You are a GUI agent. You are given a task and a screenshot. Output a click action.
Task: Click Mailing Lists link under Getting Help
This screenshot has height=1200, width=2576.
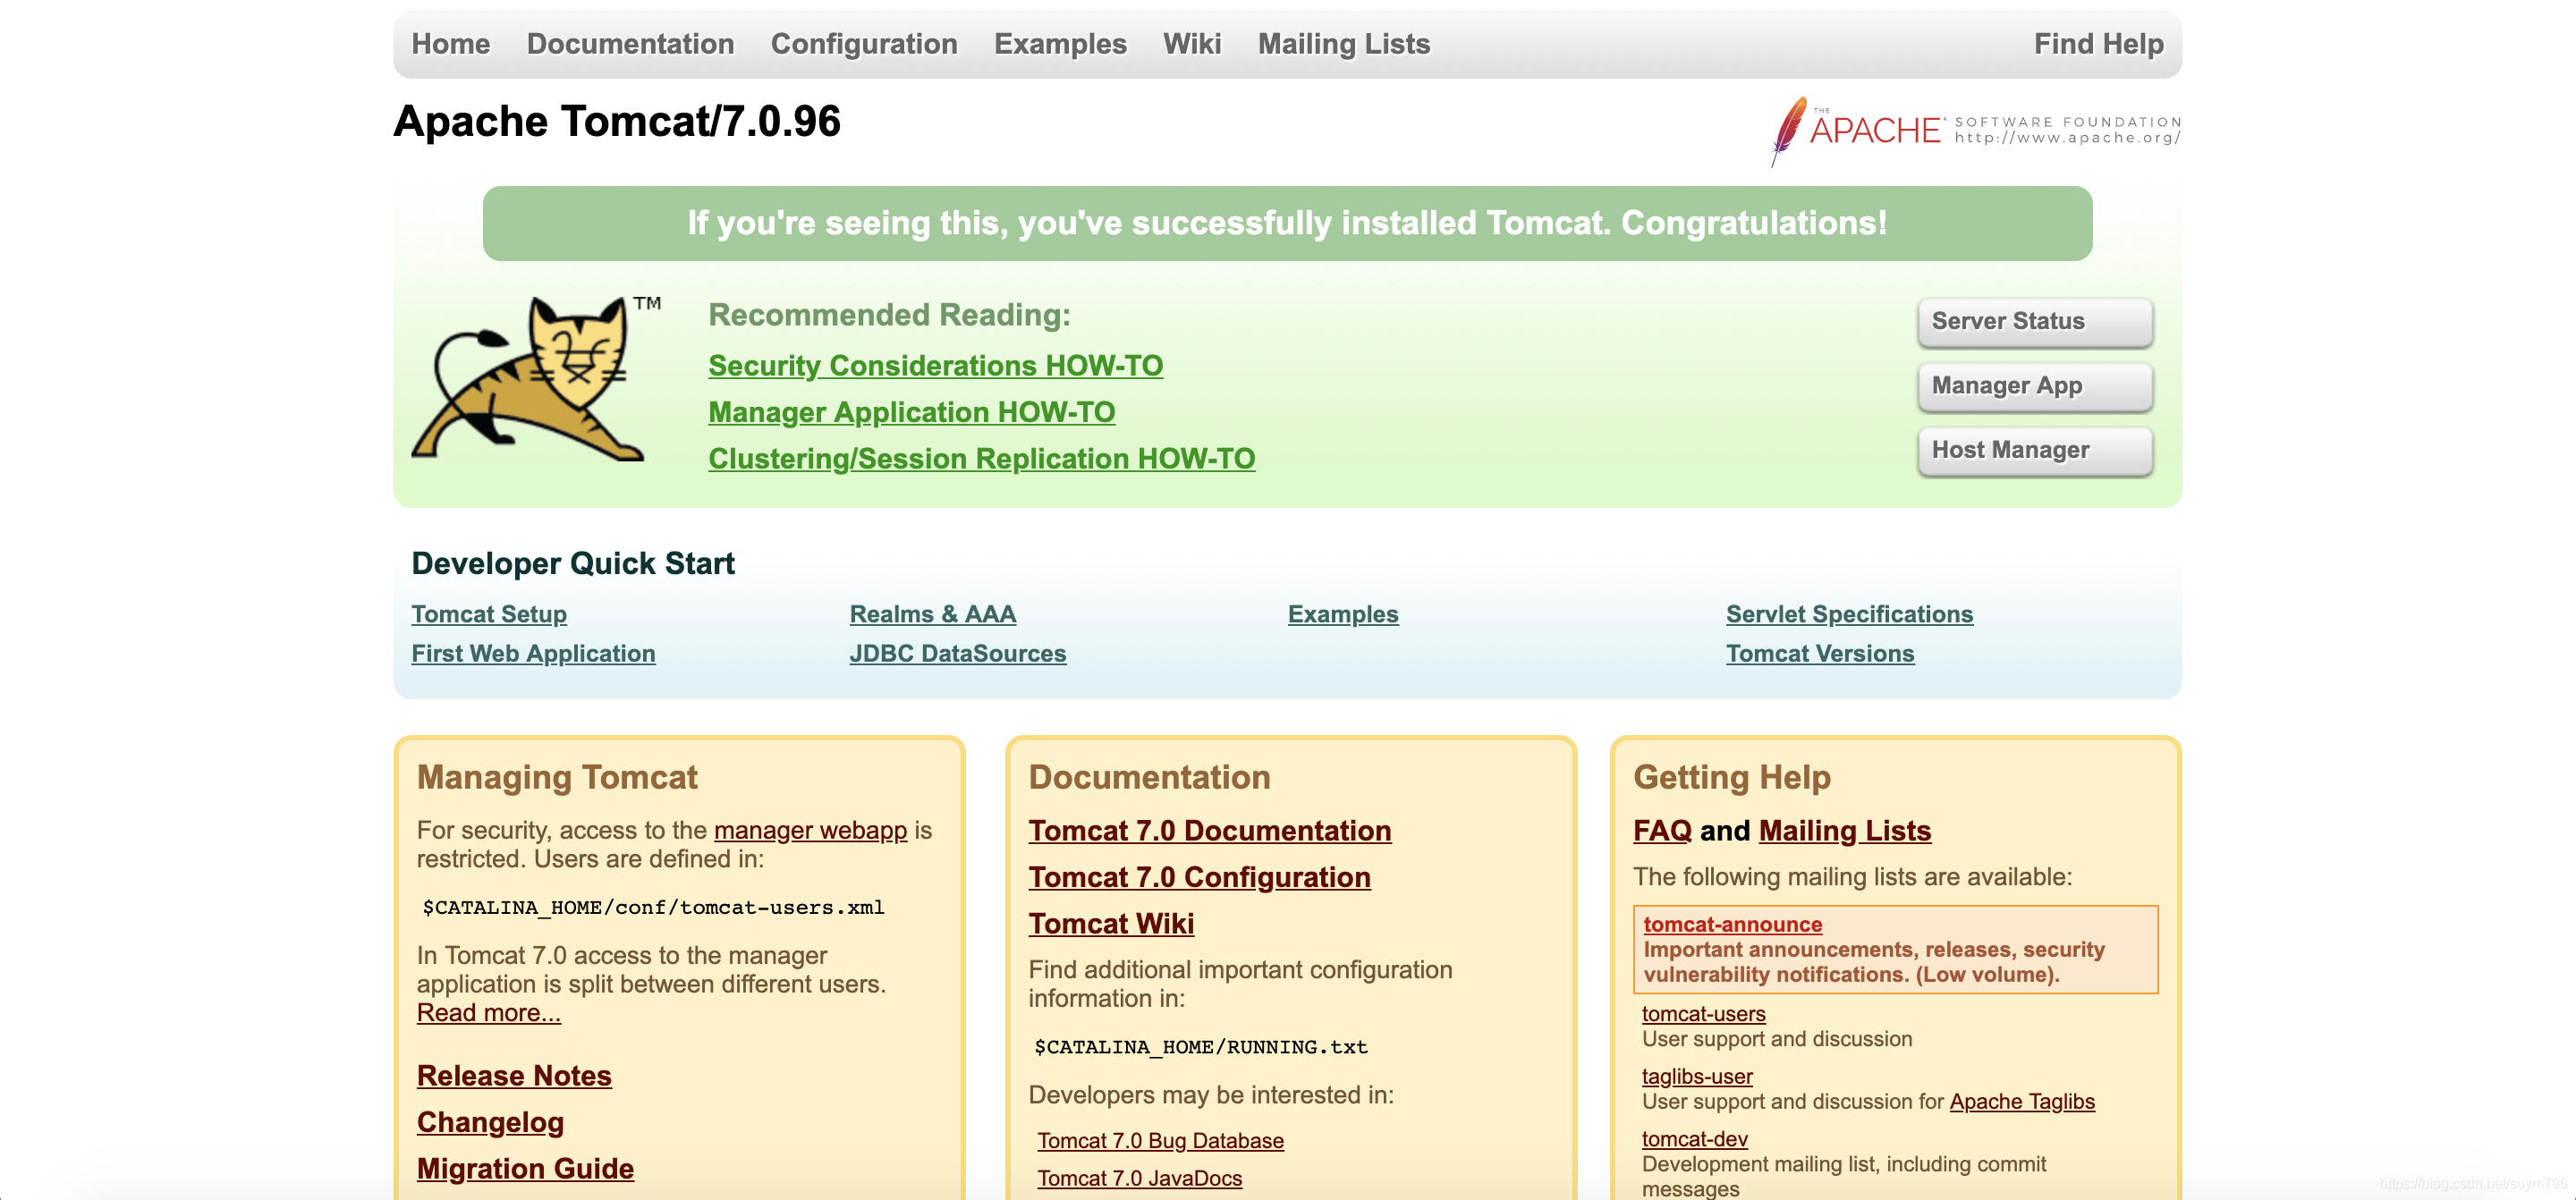pyautogui.click(x=1845, y=831)
